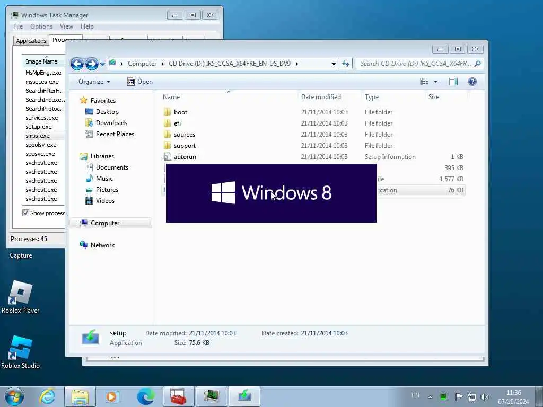Click Computer in the address breadcrumb
543x407 pixels.
tap(142, 64)
